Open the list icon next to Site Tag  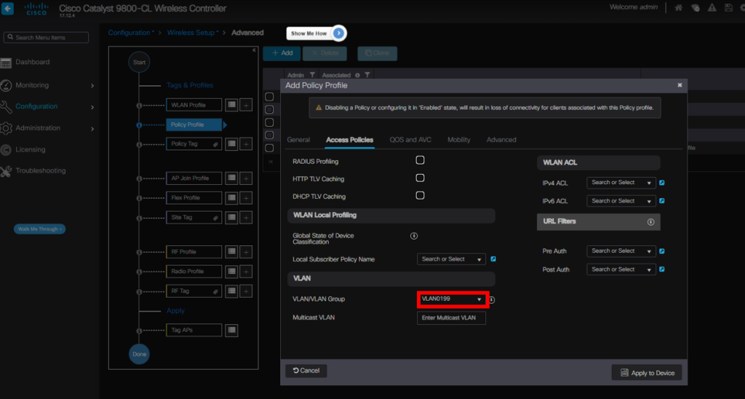tap(231, 217)
